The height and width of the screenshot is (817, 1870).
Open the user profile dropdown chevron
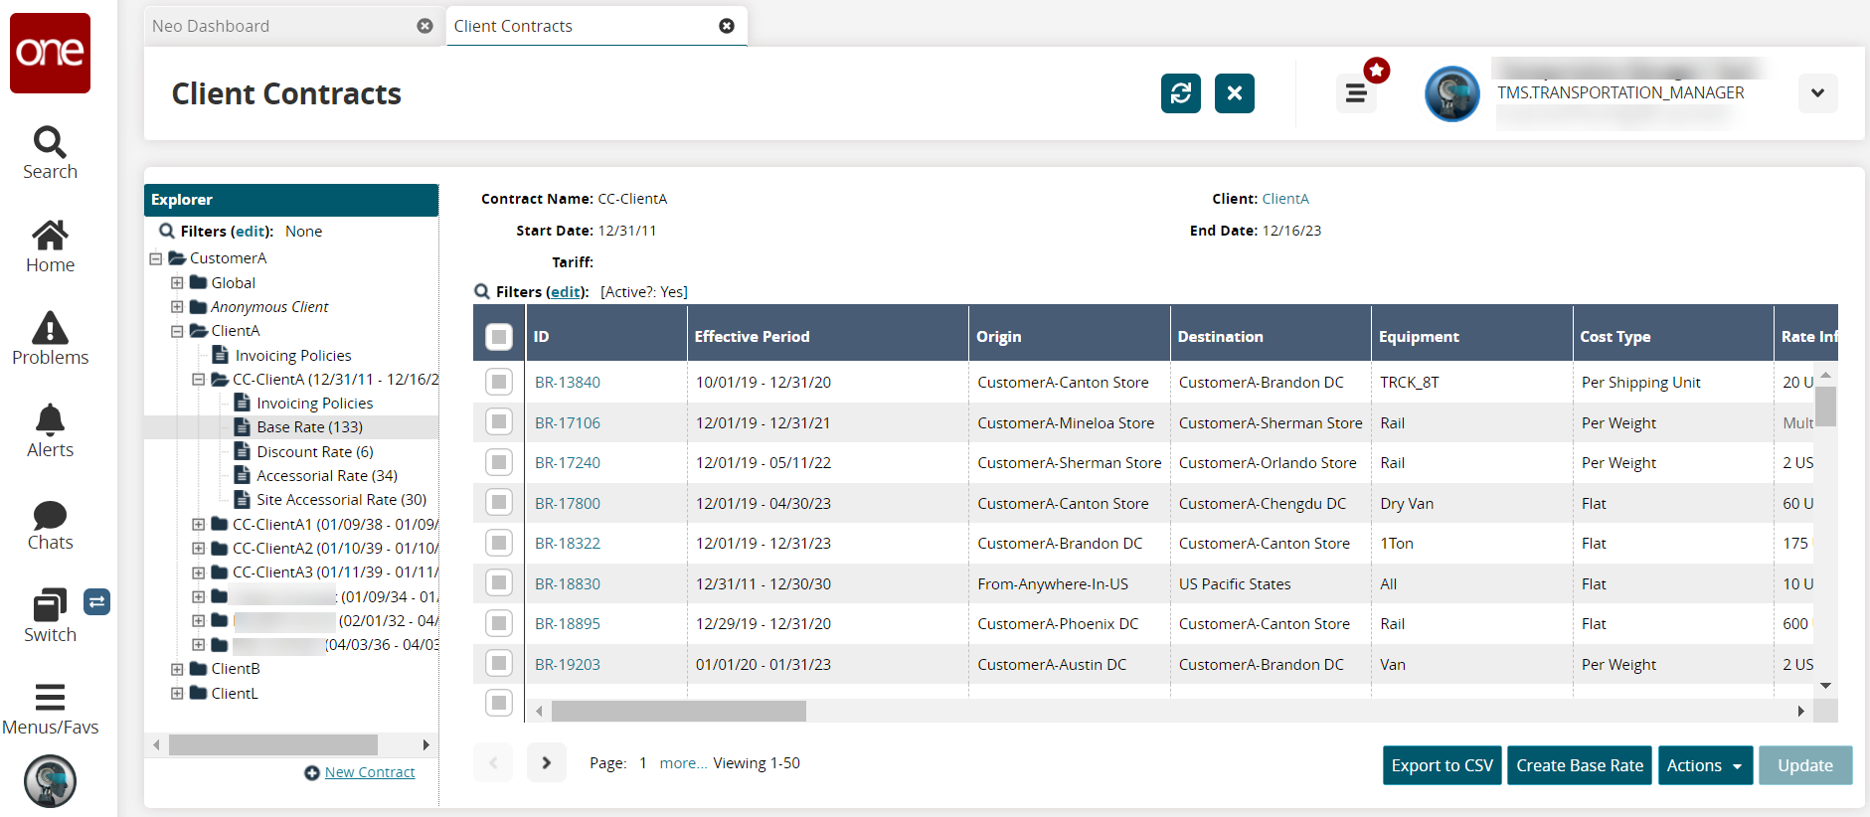[x=1817, y=93]
